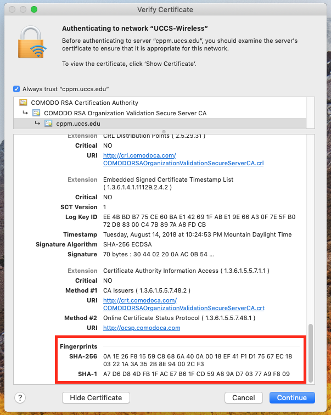This screenshot has height=415, width=331.
Task: Select the cppm.uccs.edu certificate row
Action: (160, 124)
